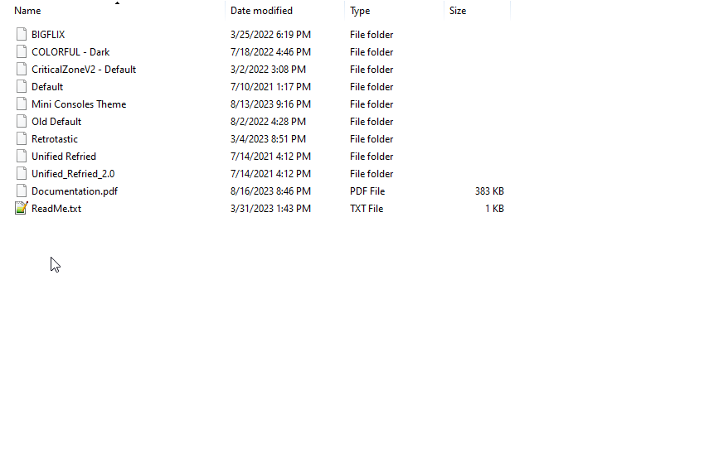Click the ReadMe.txt modified date
The height and width of the screenshot is (473, 704).
[270, 209]
